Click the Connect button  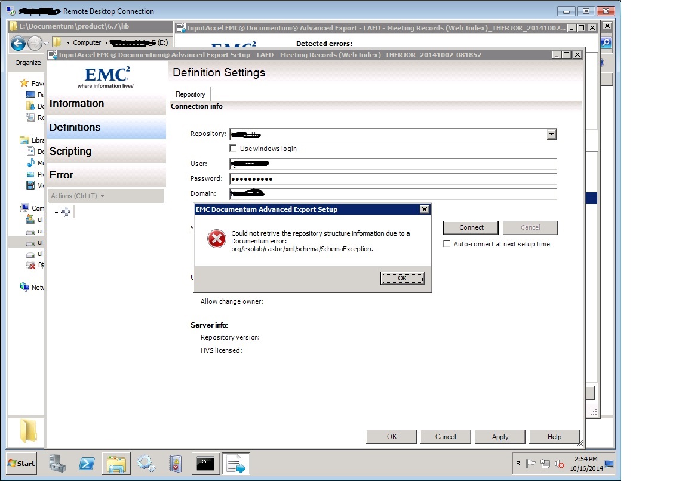(471, 227)
